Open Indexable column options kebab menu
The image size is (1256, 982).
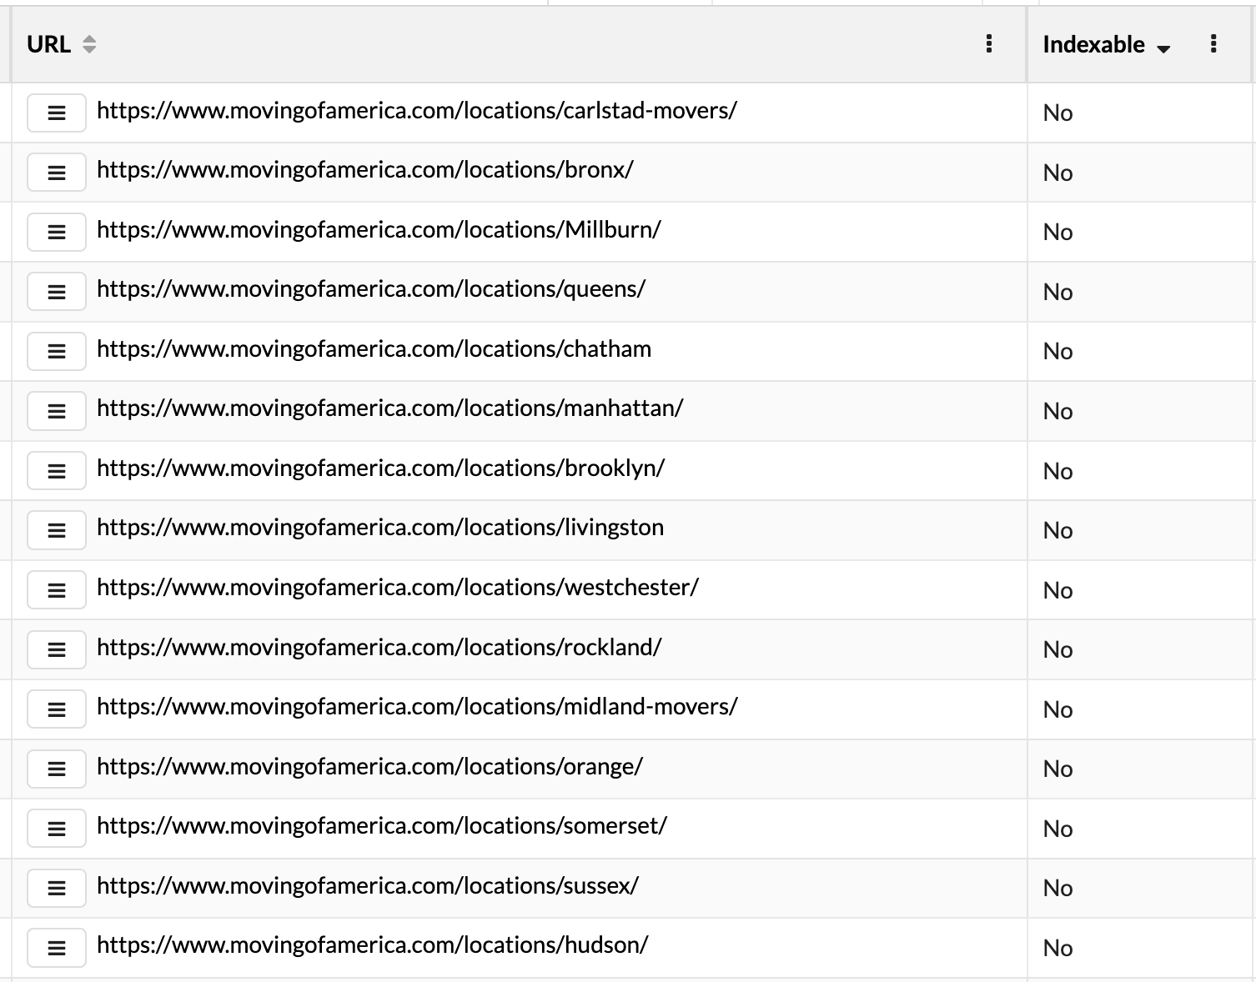tap(1213, 44)
